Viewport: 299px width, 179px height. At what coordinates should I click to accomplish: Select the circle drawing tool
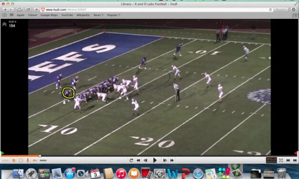[x=21, y=160]
